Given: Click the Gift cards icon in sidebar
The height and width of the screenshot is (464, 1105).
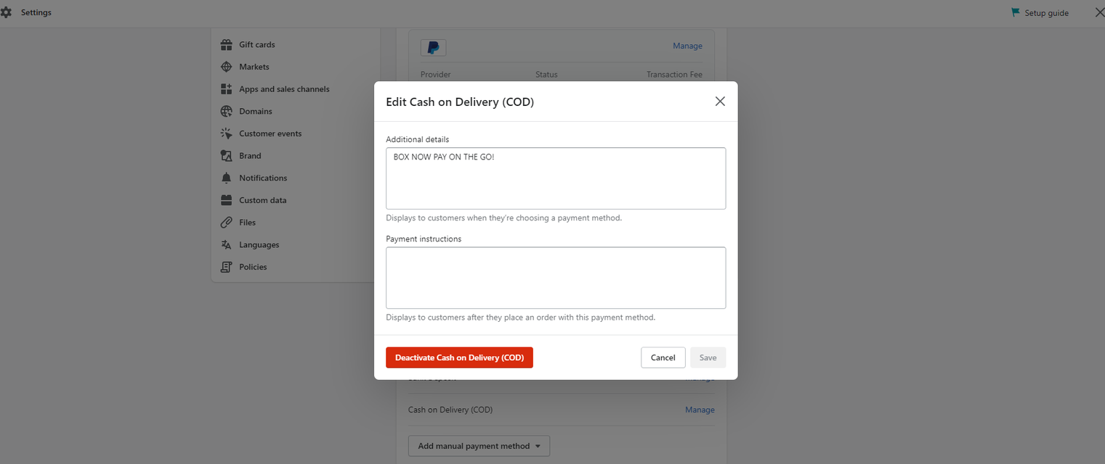Looking at the screenshot, I should 226,45.
